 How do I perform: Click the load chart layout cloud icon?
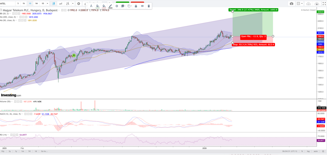[x=308, y=4]
